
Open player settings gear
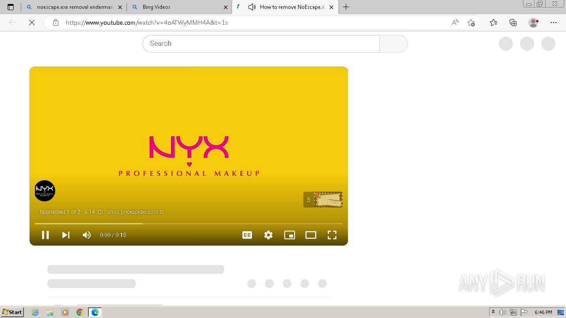pos(268,235)
